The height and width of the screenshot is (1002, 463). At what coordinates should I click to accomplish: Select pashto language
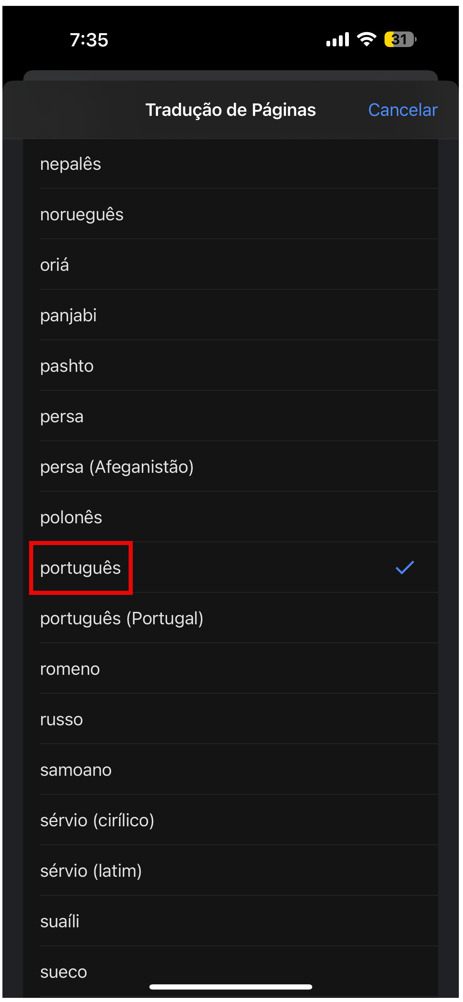(x=67, y=366)
